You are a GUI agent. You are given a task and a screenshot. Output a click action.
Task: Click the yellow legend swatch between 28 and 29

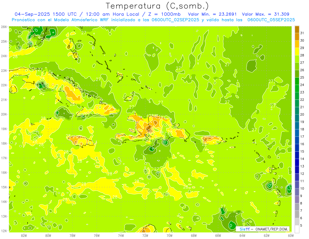(x=297, y=51)
